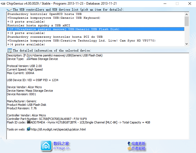Click the flash chip icon before ADD794DA
The height and width of the screenshot is (153, 196).
[29, 122]
